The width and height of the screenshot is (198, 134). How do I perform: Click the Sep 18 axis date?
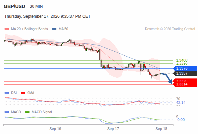161,129
